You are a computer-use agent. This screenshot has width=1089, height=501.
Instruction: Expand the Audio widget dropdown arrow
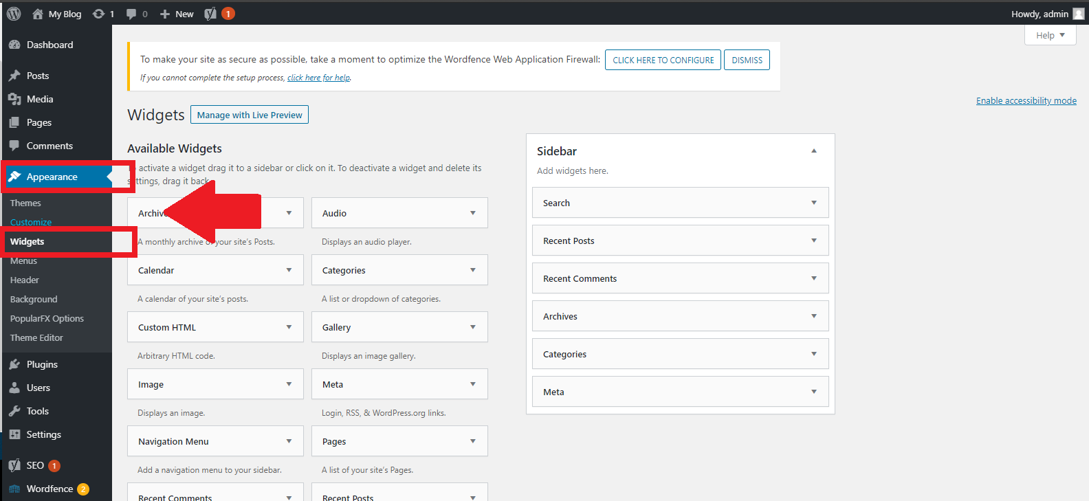pyautogui.click(x=472, y=213)
